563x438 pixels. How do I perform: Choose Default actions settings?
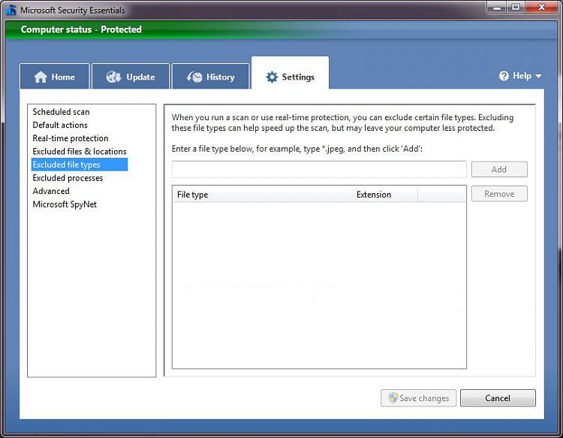pyautogui.click(x=60, y=125)
